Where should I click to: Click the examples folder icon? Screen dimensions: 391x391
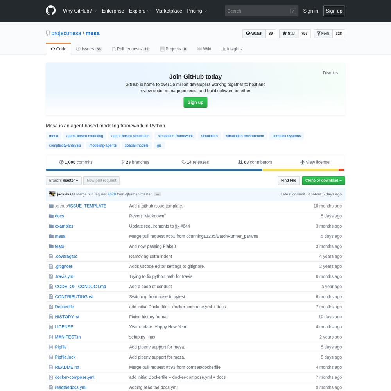(51, 226)
